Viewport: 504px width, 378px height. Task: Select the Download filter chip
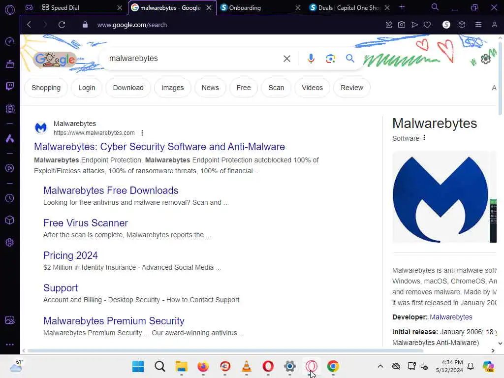point(128,88)
